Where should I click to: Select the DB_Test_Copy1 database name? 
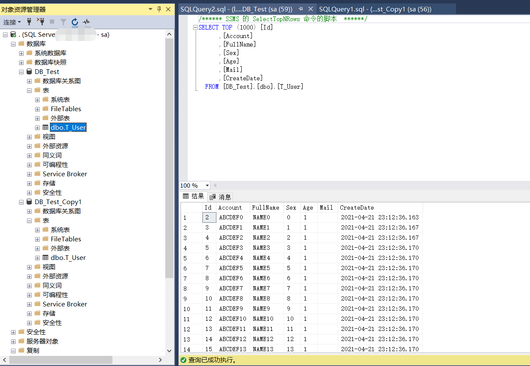[58, 202]
